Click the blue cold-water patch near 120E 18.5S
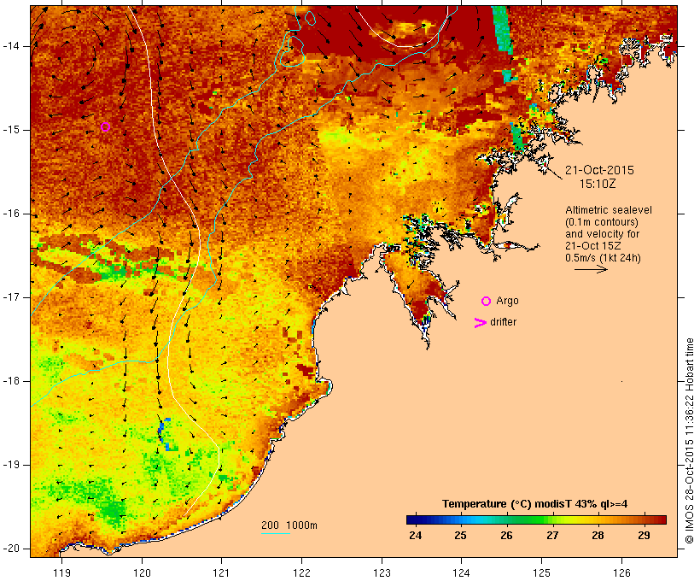700x581 pixels. 165,434
